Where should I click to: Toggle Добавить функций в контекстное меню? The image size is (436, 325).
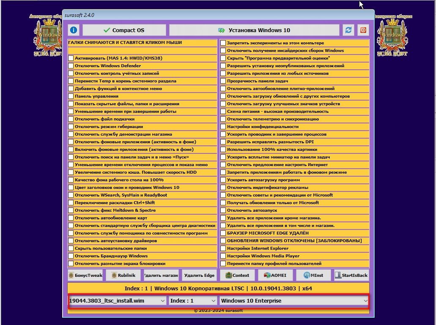(x=71, y=89)
